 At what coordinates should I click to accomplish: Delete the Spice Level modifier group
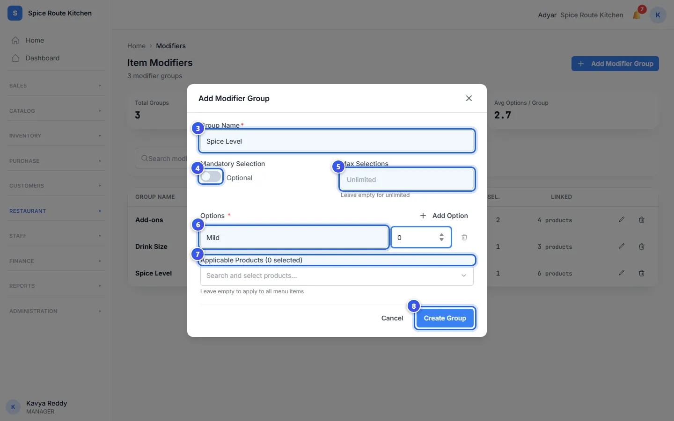[x=642, y=273]
